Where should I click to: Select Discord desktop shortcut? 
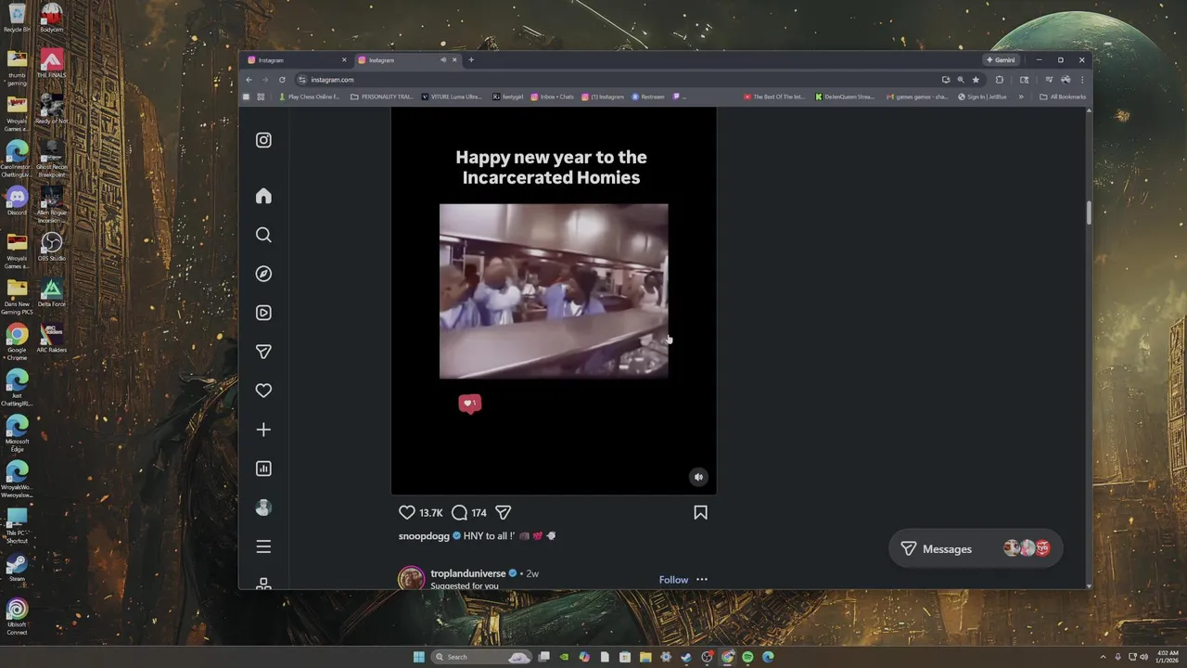point(17,200)
